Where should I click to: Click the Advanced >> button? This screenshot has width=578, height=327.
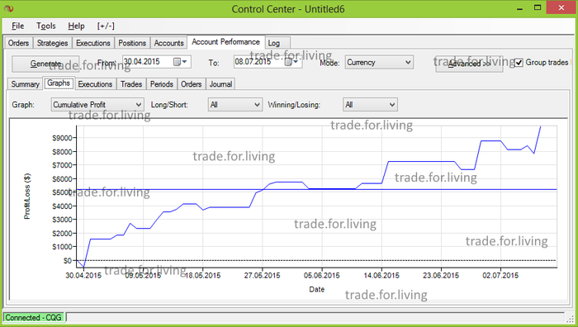[469, 64]
